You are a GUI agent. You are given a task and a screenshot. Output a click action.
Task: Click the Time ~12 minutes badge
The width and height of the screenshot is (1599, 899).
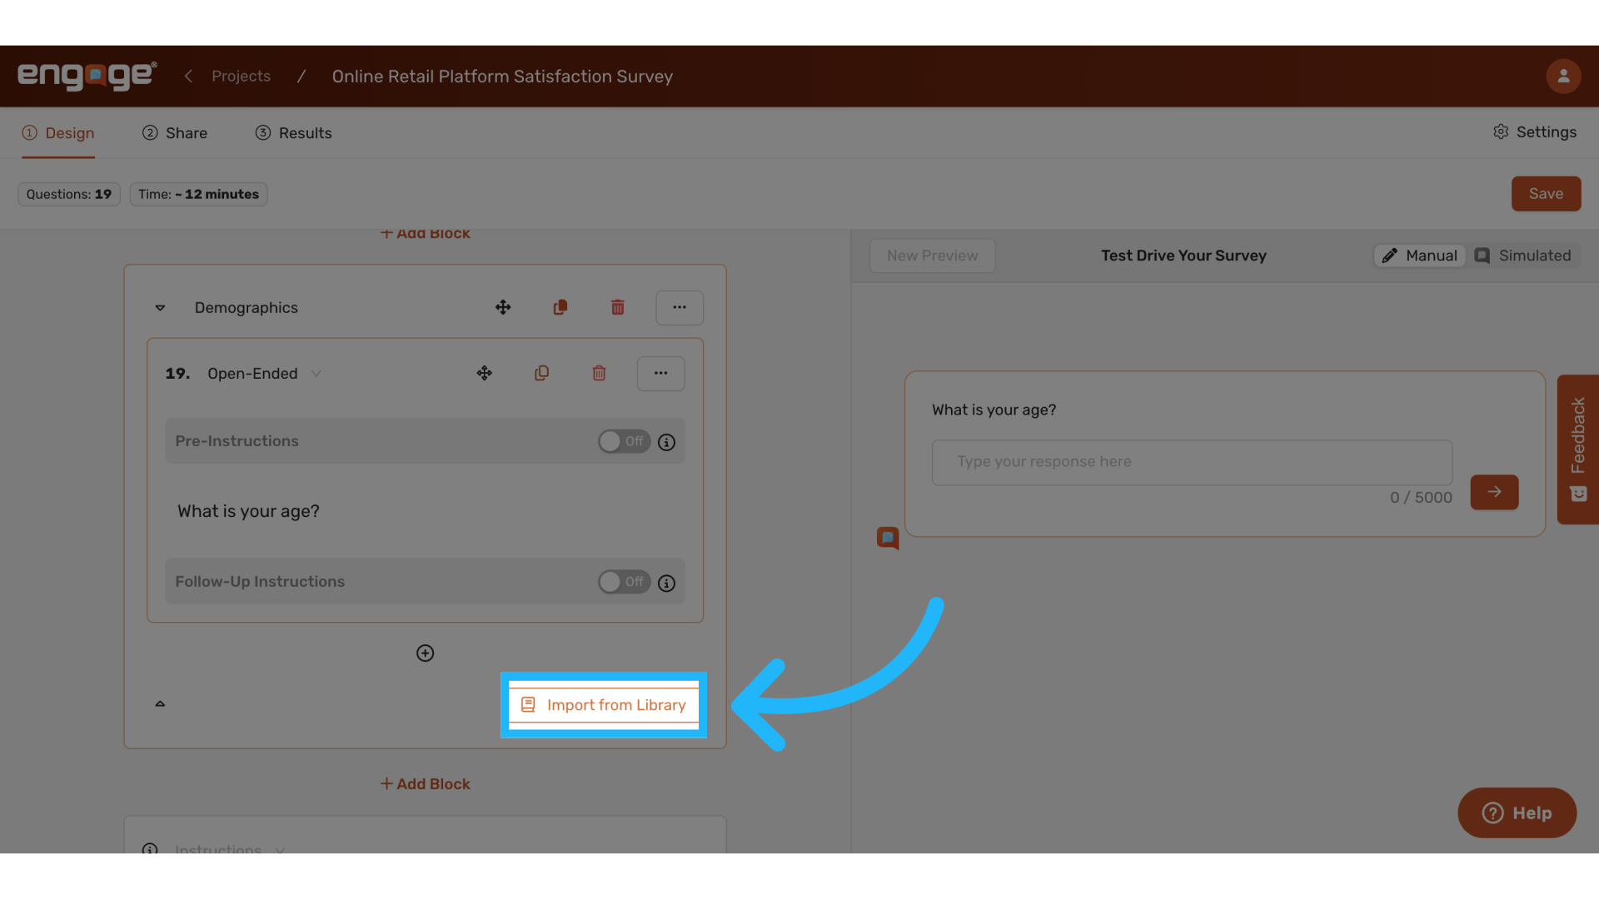pyautogui.click(x=198, y=194)
